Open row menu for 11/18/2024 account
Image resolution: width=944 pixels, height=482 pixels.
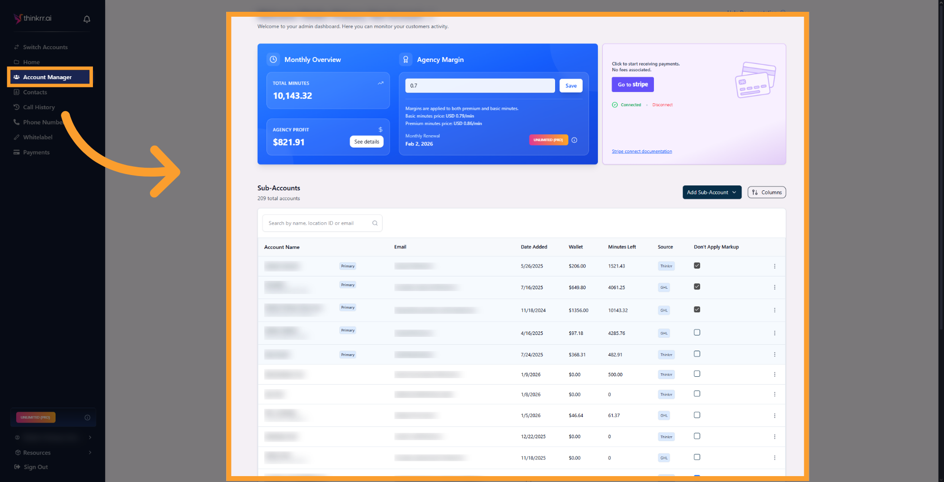pyautogui.click(x=774, y=310)
